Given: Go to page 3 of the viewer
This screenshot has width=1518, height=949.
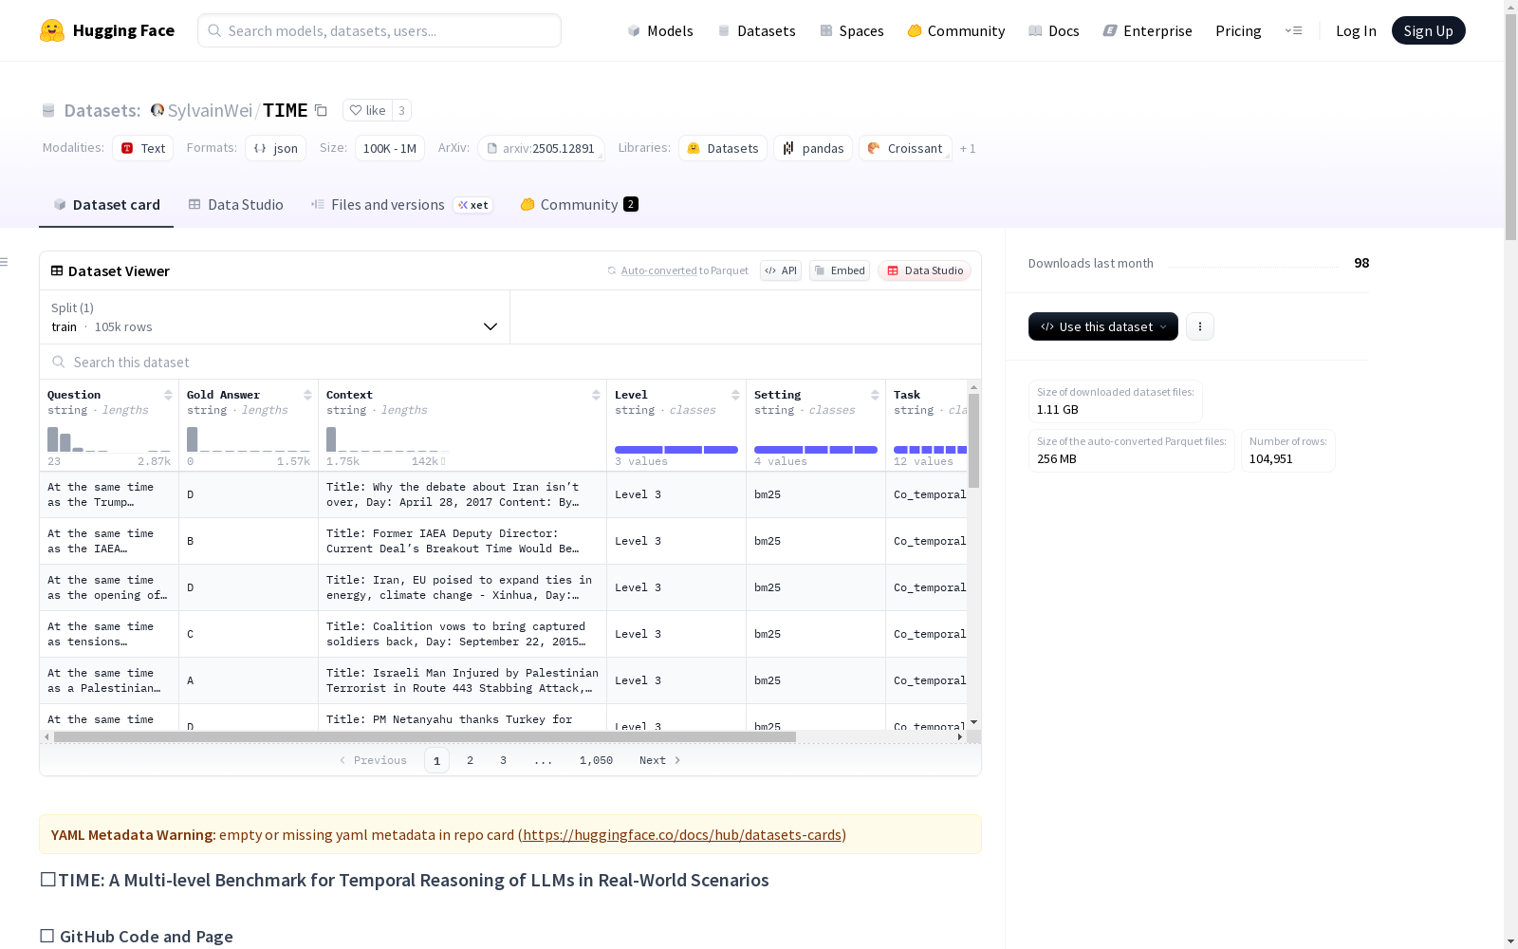Looking at the screenshot, I should point(503,760).
